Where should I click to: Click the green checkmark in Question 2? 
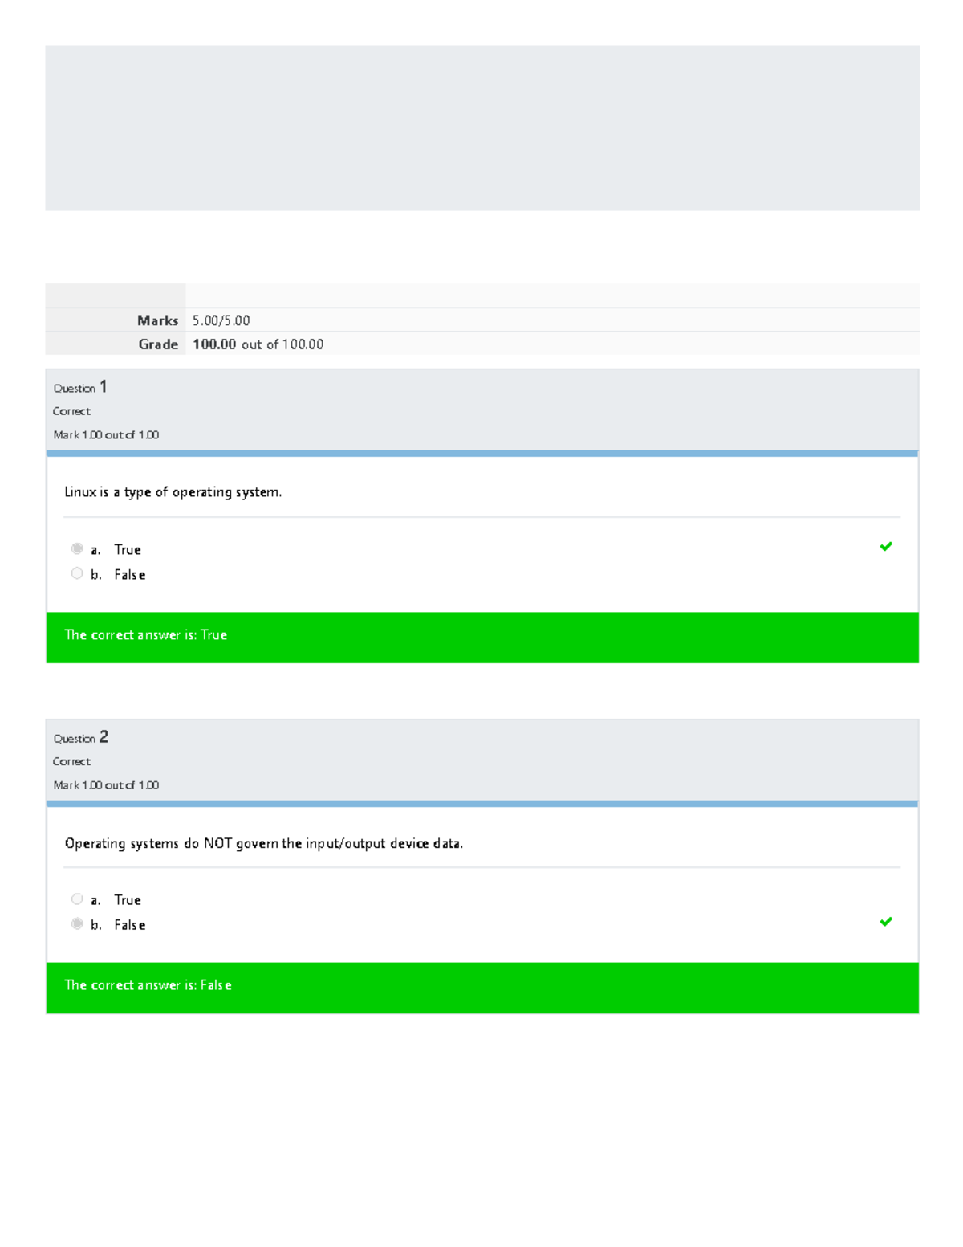(x=886, y=922)
